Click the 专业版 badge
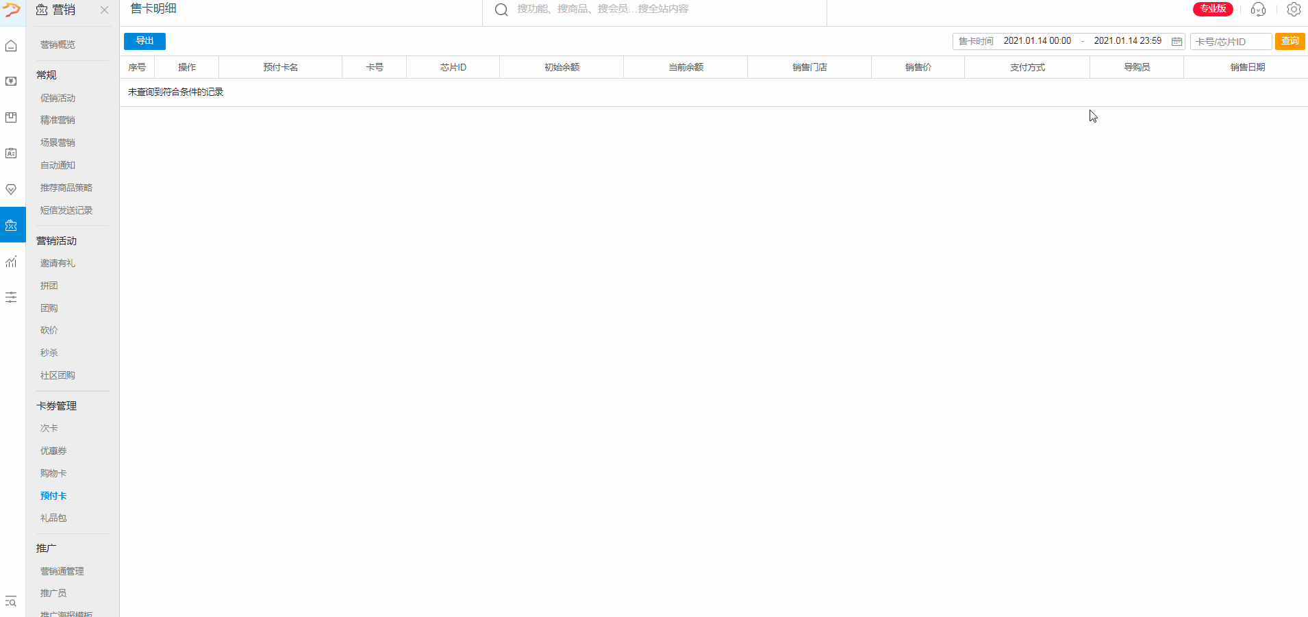The width and height of the screenshot is (1308, 617). (1213, 9)
